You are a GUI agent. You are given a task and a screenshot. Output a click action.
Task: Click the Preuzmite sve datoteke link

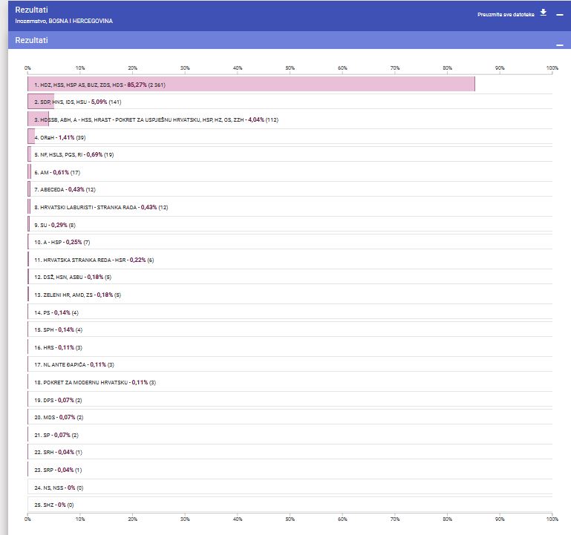pyautogui.click(x=506, y=14)
